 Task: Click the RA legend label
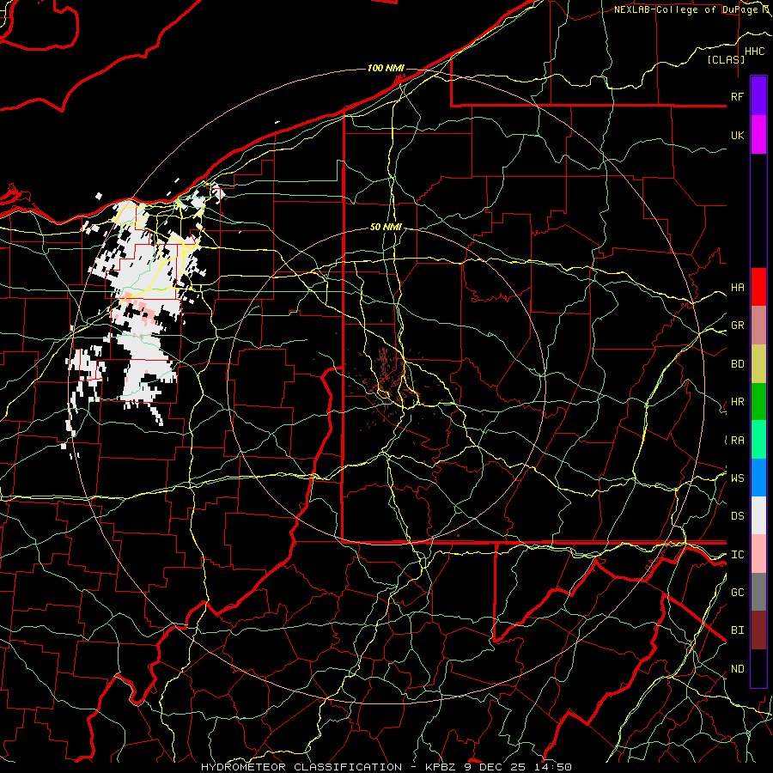(x=737, y=441)
